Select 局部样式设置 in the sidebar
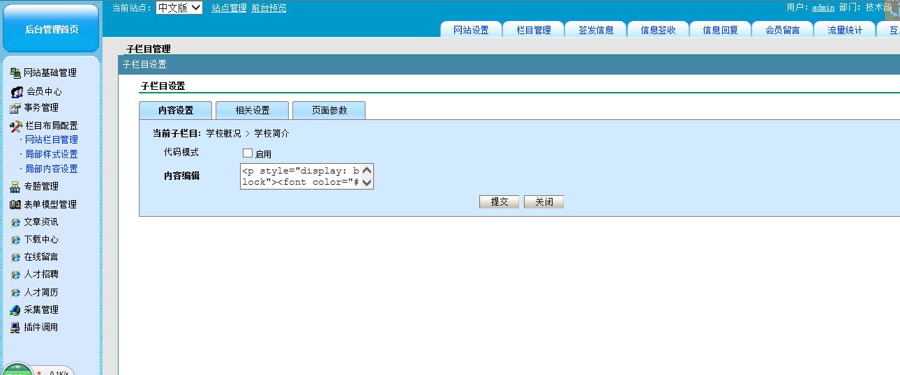 click(x=52, y=155)
